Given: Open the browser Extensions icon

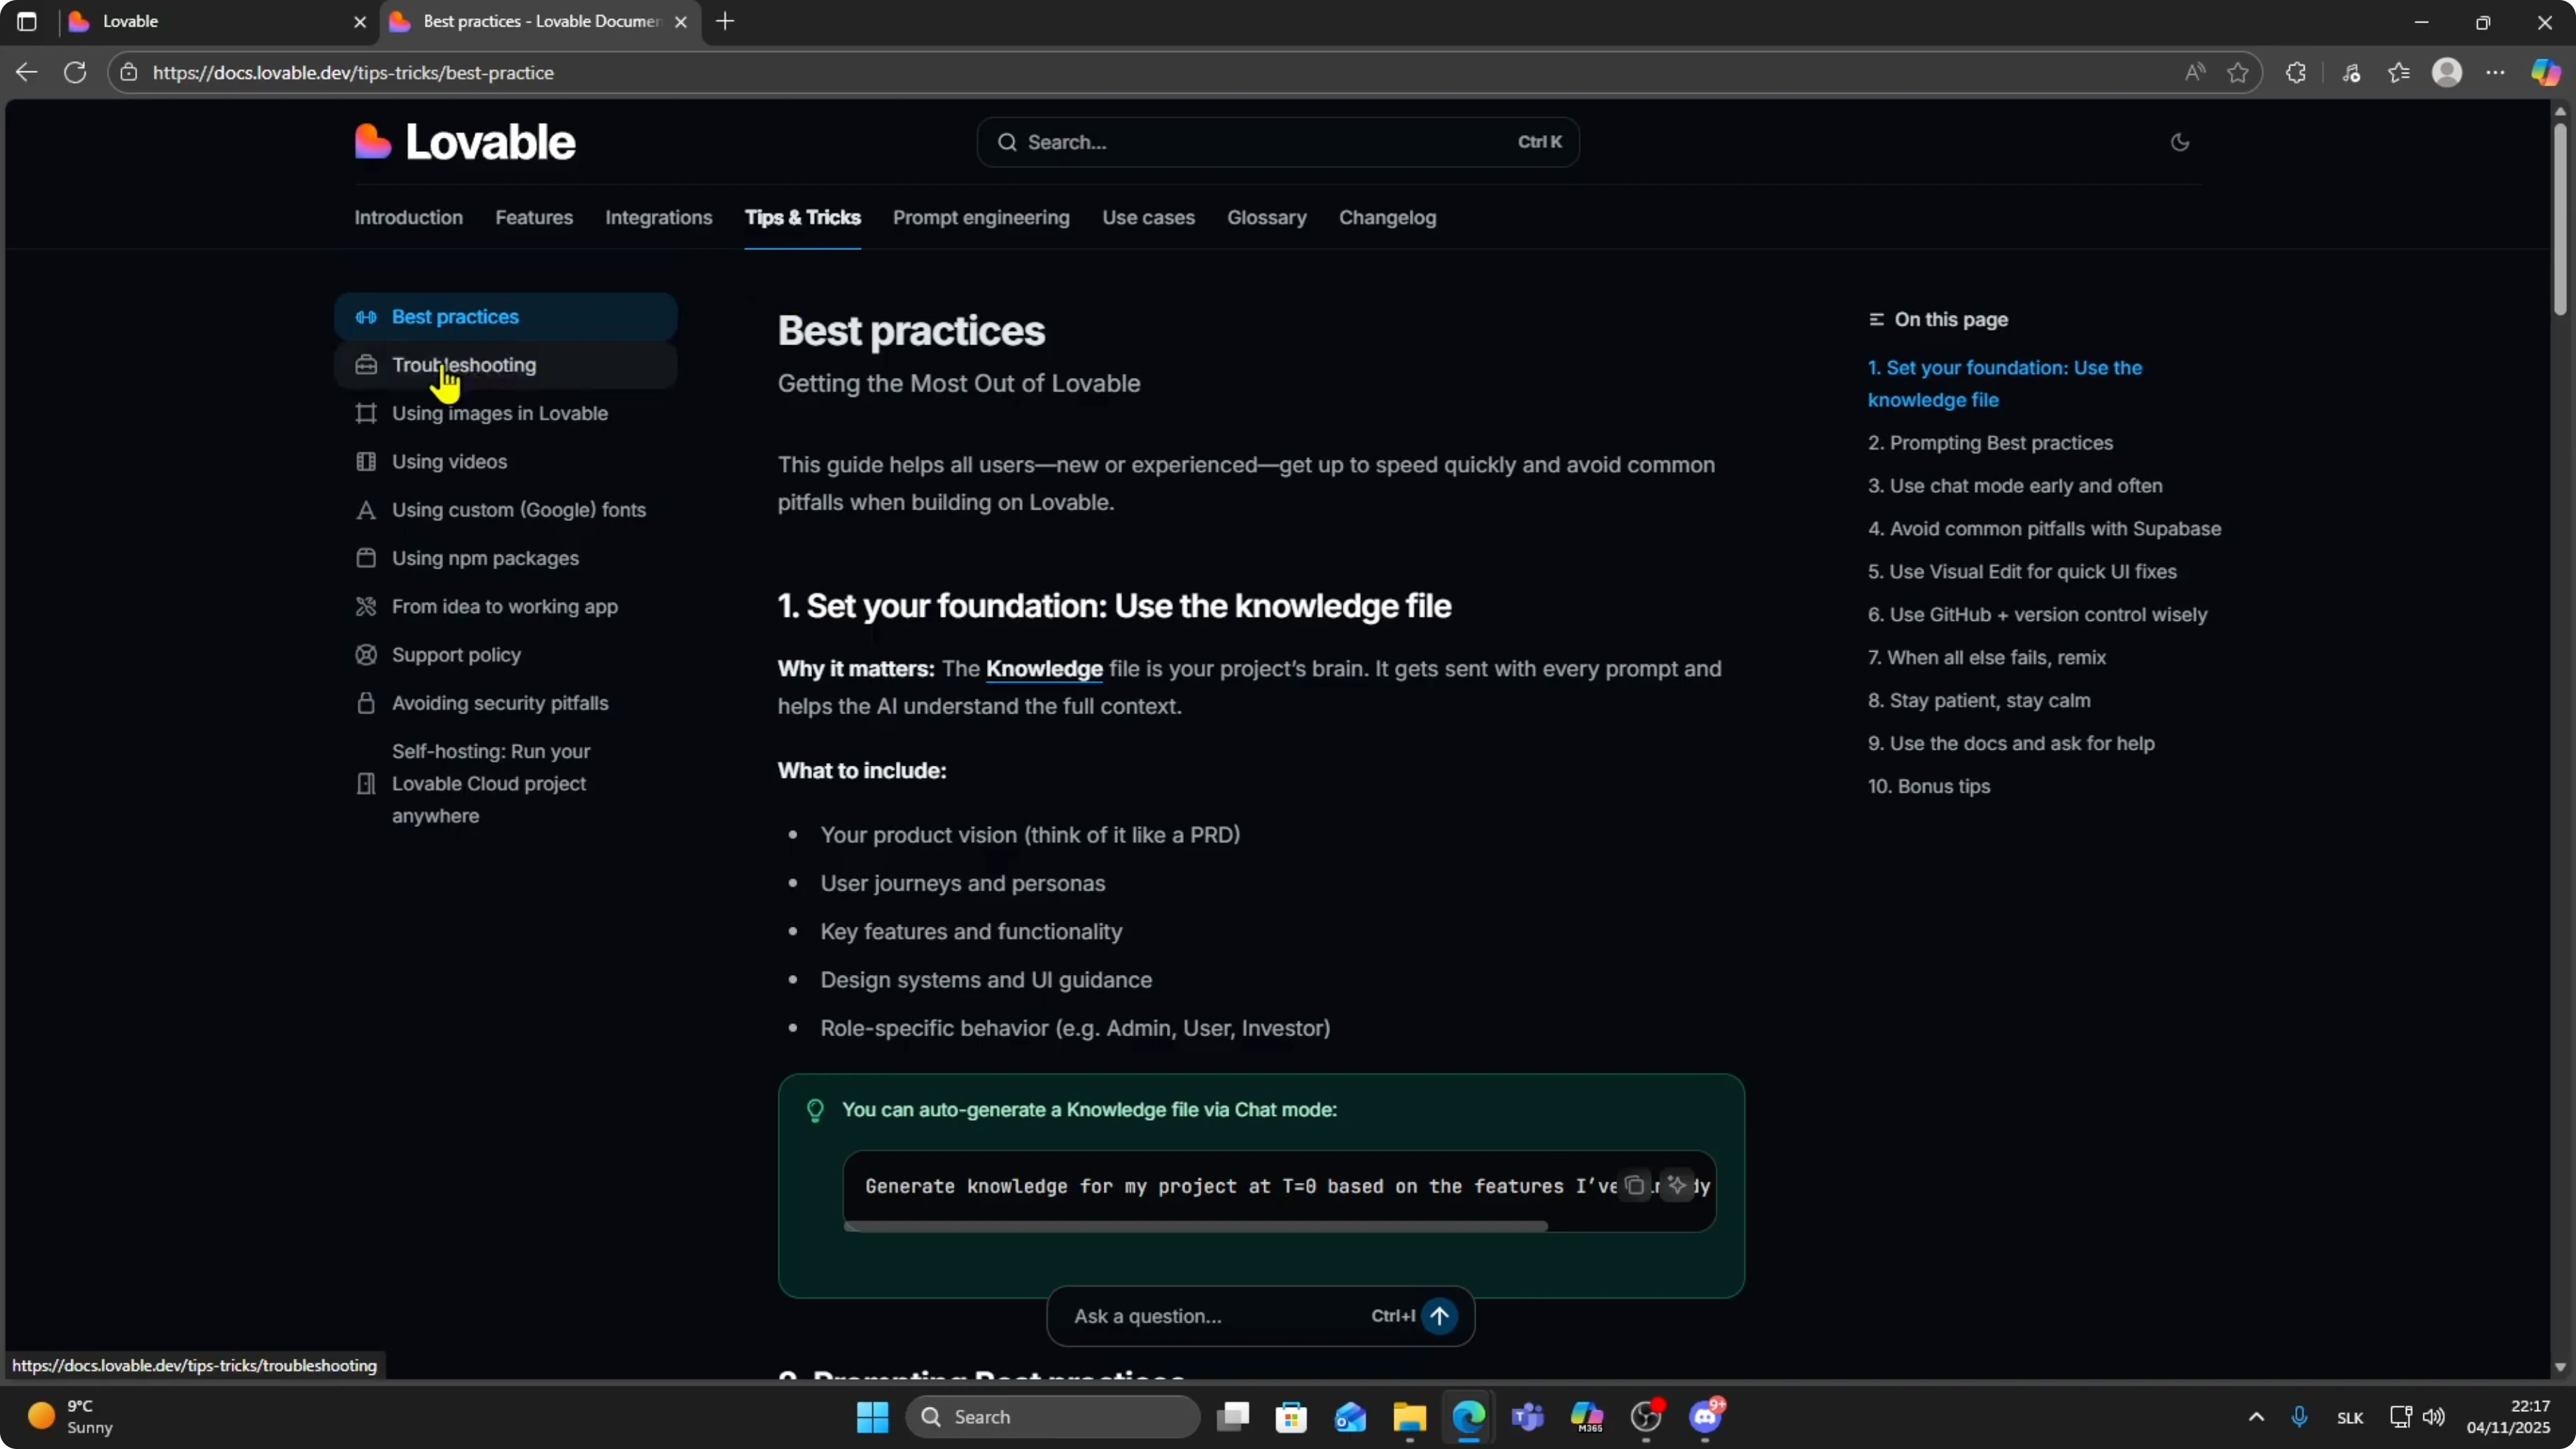Looking at the screenshot, I should point(2296,72).
